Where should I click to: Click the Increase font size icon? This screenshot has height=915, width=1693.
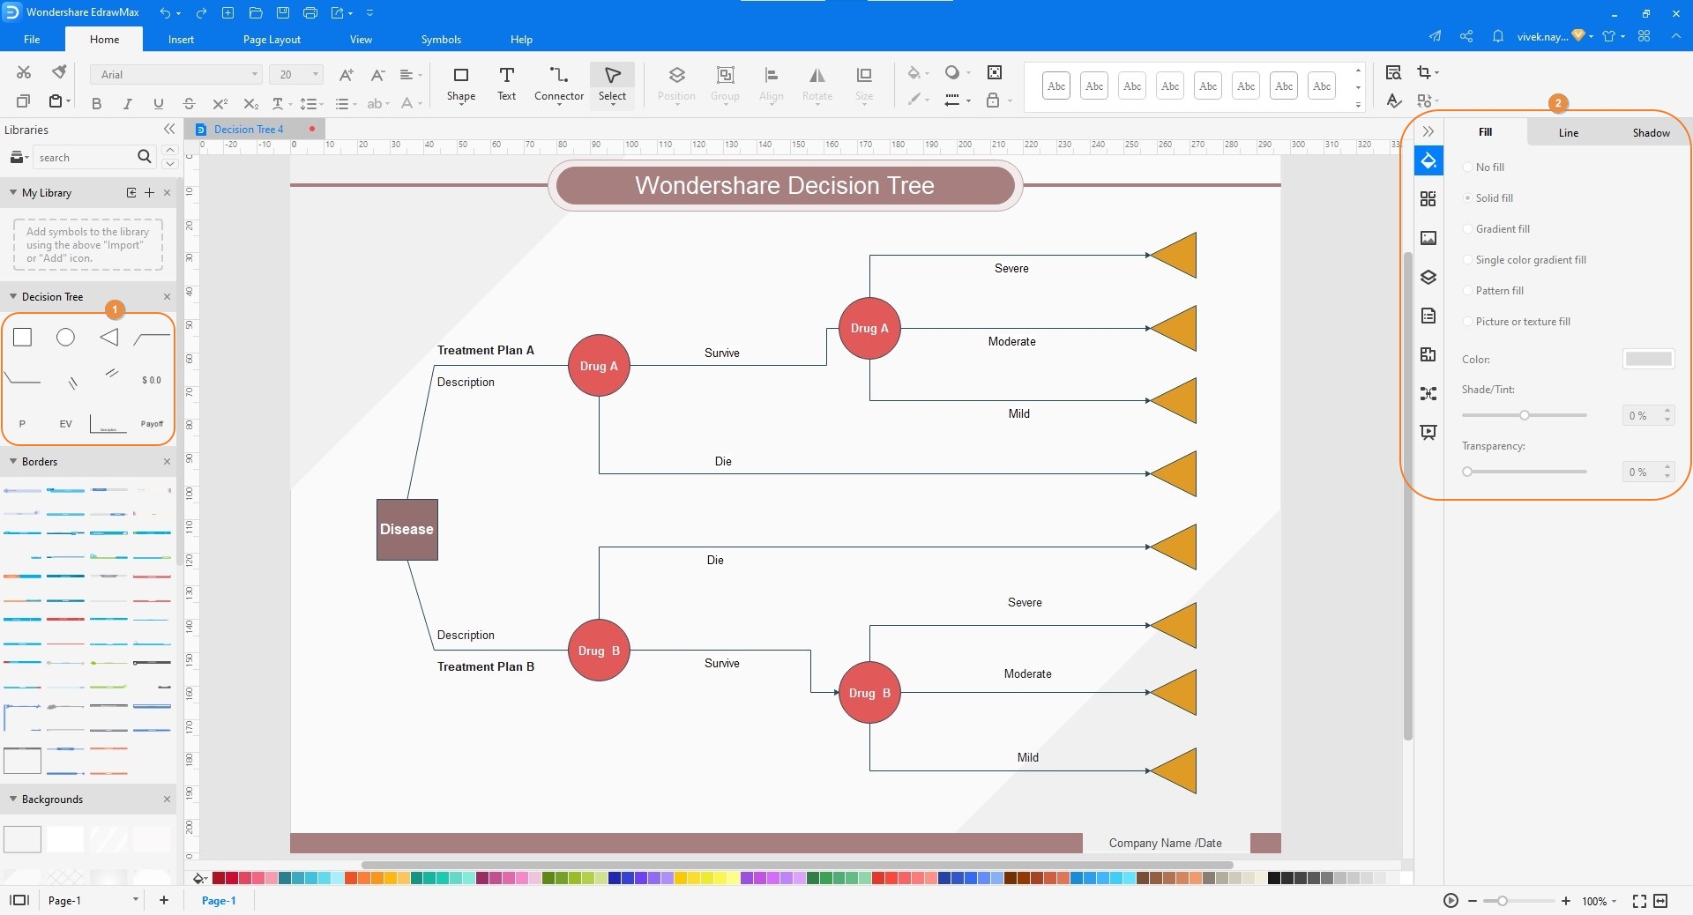(347, 75)
